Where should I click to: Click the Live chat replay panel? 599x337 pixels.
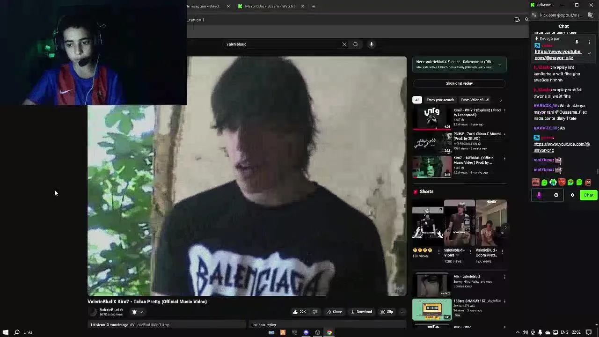[x=328, y=325]
